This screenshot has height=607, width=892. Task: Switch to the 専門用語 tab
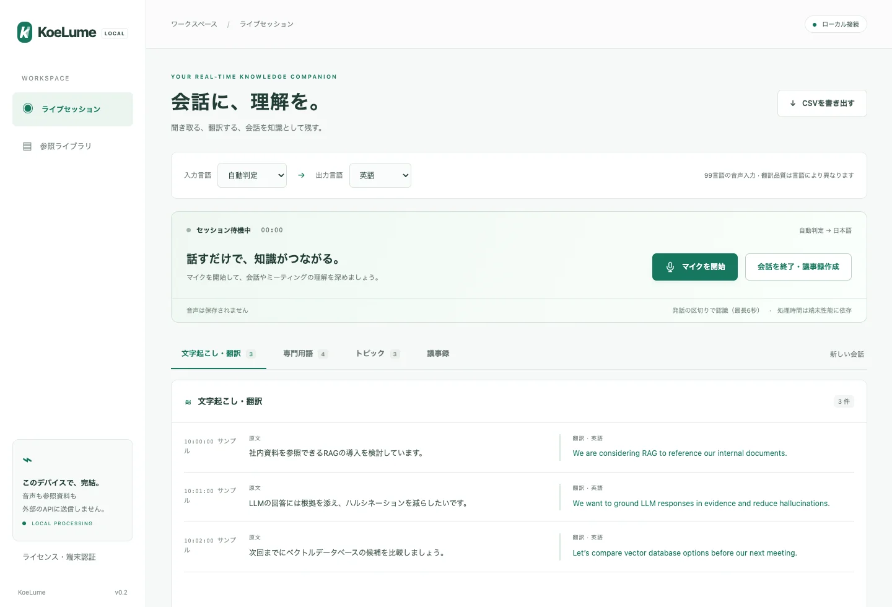(x=305, y=354)
